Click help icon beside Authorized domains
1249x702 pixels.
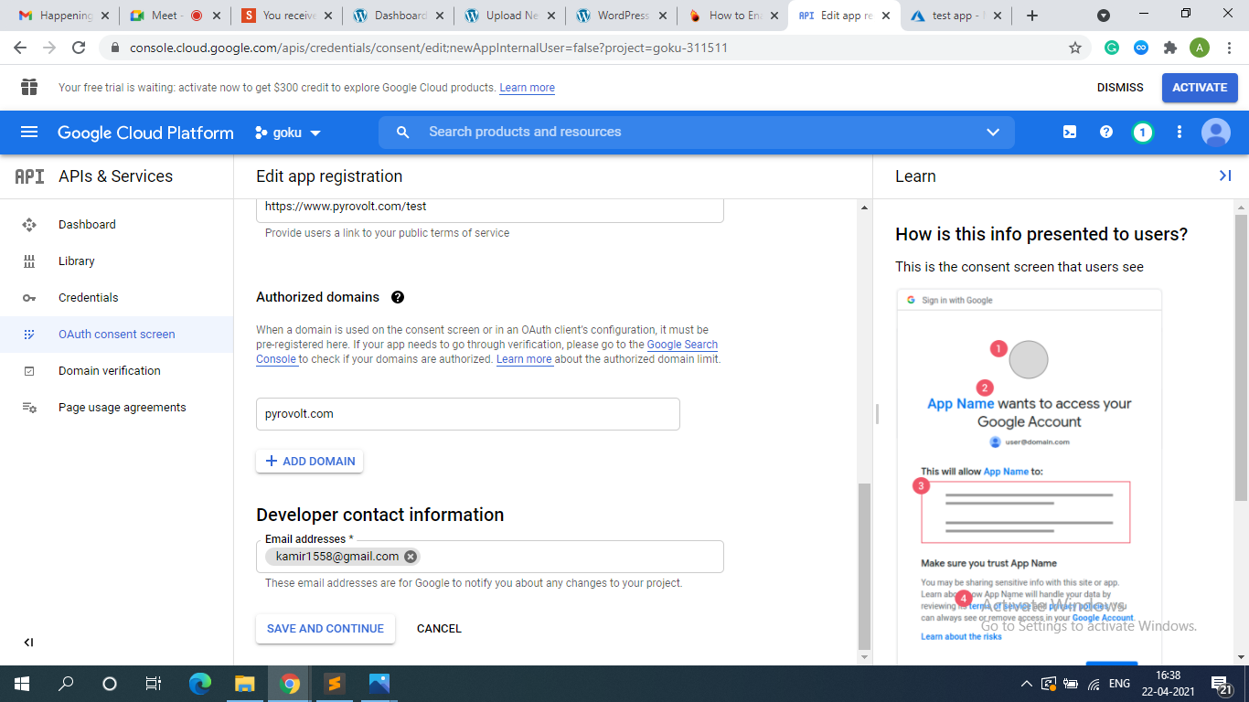[x=398, y=297]
